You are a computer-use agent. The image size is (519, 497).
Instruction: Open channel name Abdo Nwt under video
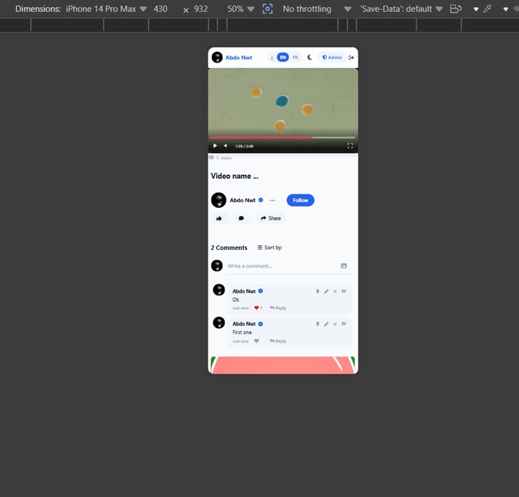coord(243,200)
